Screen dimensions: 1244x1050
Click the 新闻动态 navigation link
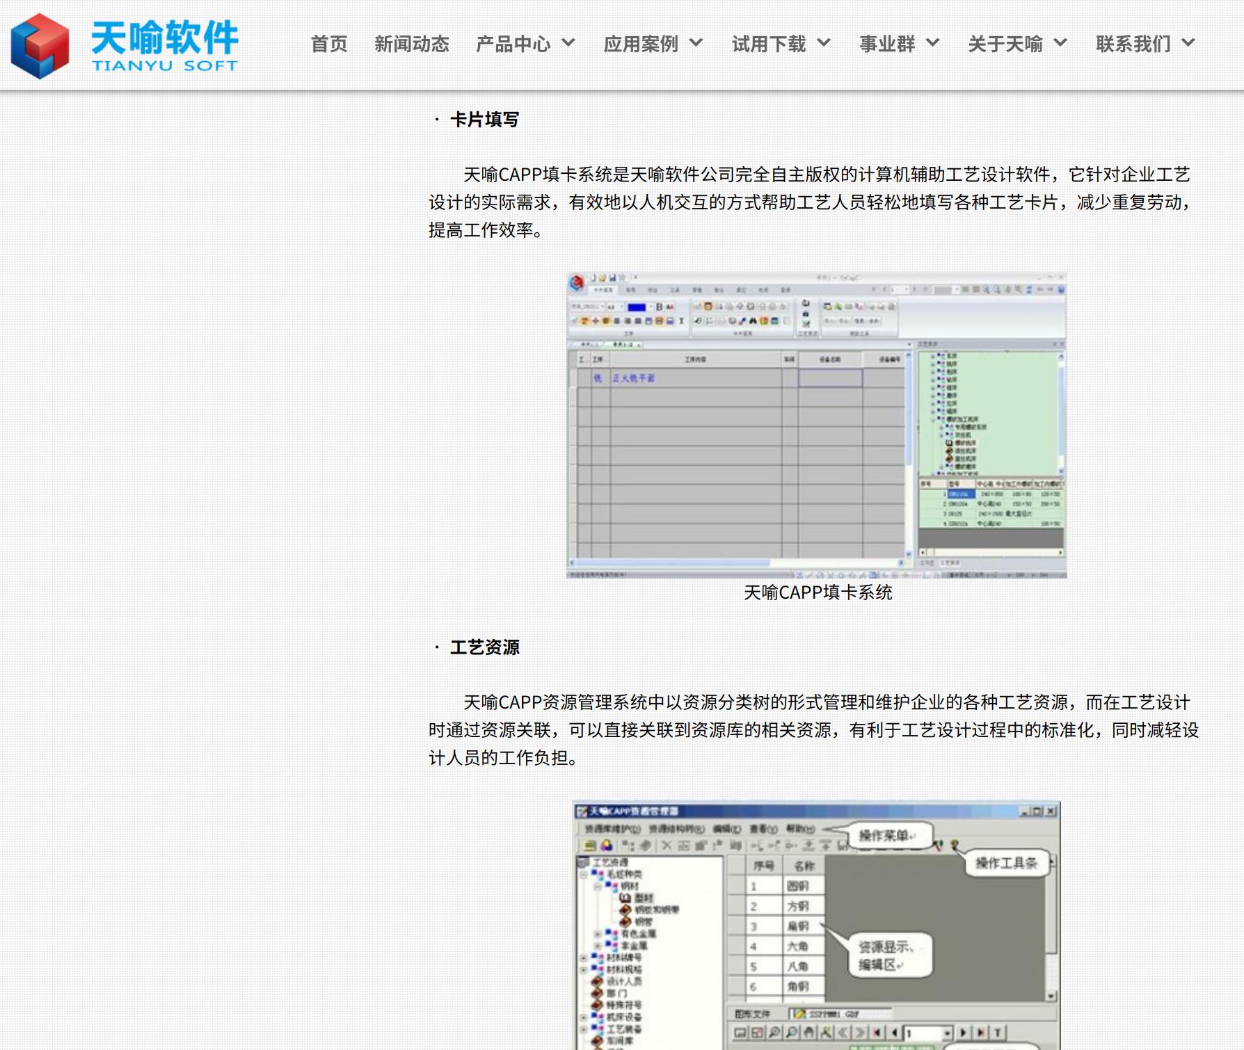(x=412, y=45)
